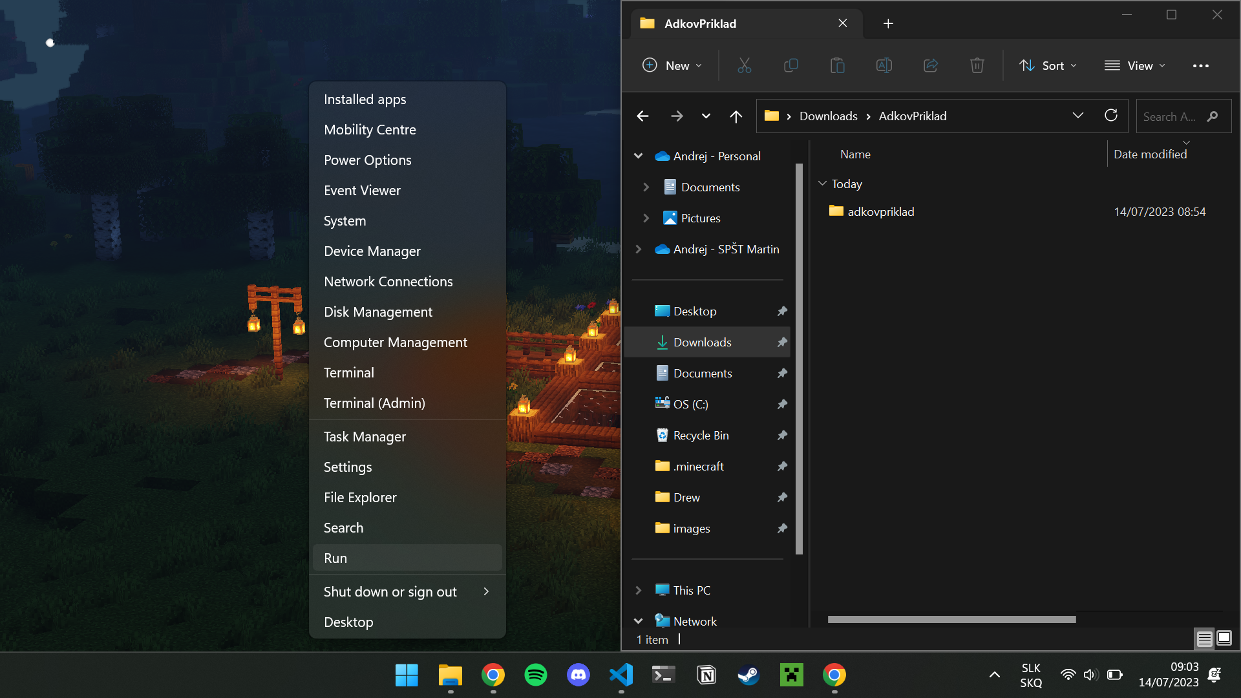Expand the Pictures tree node
The width and height of the screenshot is (1241, 698).
click(646, 218)
